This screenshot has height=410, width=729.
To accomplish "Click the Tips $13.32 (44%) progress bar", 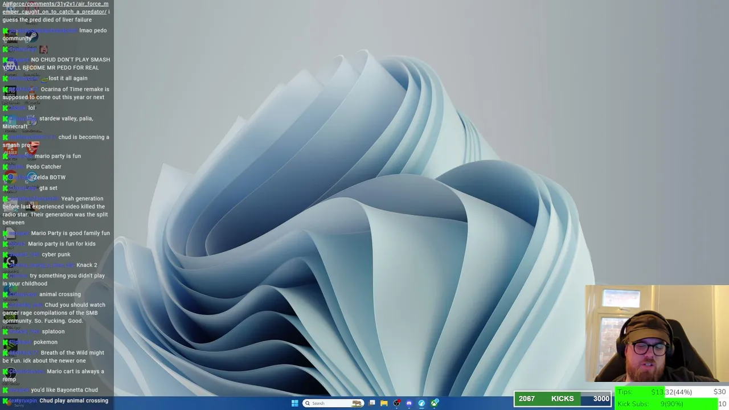I will pyautogui.click(x=672, y=392).
